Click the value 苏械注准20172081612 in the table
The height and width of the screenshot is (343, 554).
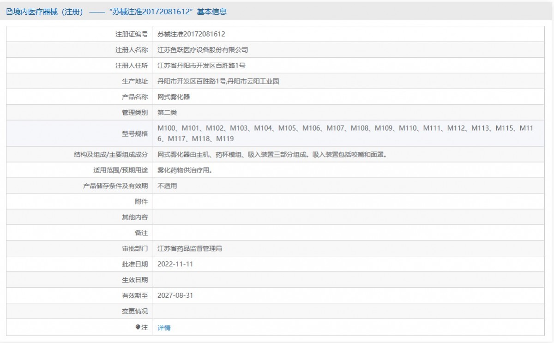coord(191,34)
